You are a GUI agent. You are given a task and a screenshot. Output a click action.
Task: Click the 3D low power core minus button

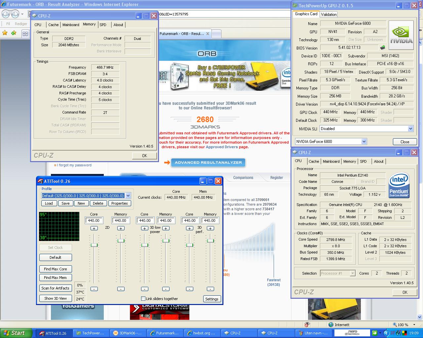(x=144, y=289)
